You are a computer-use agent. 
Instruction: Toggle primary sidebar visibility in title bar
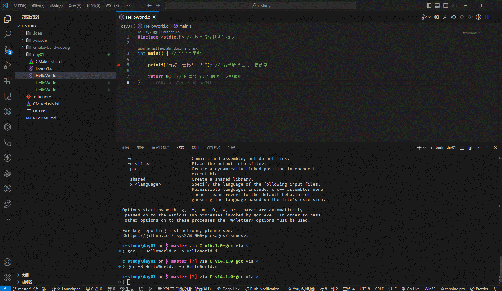pyautogui.click(x=429, y=5)
